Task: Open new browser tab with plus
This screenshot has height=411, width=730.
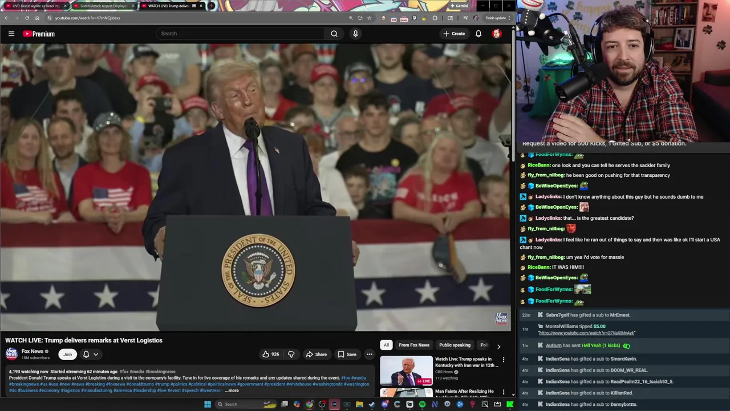Action: [x=211, y=6]
